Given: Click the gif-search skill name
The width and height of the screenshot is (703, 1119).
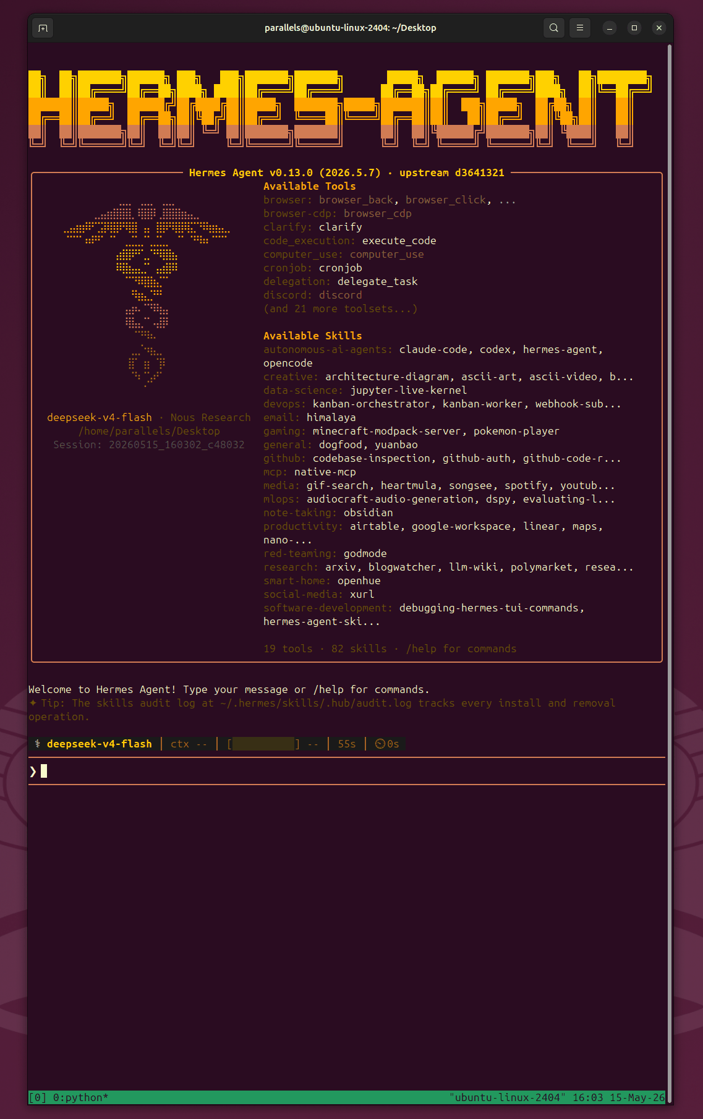Looking at the screenshot, I should coord(338,485).
